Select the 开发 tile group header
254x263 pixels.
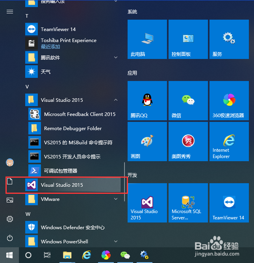[x=132, y=175]
